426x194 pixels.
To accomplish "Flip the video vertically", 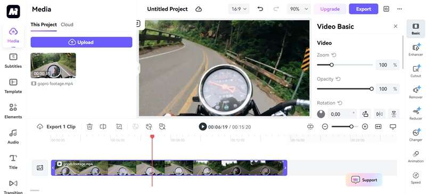I will pyautogui.click(x=394, y=114).
